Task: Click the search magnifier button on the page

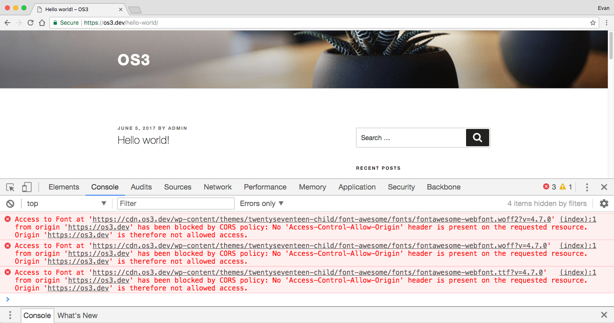Action: 477,137
